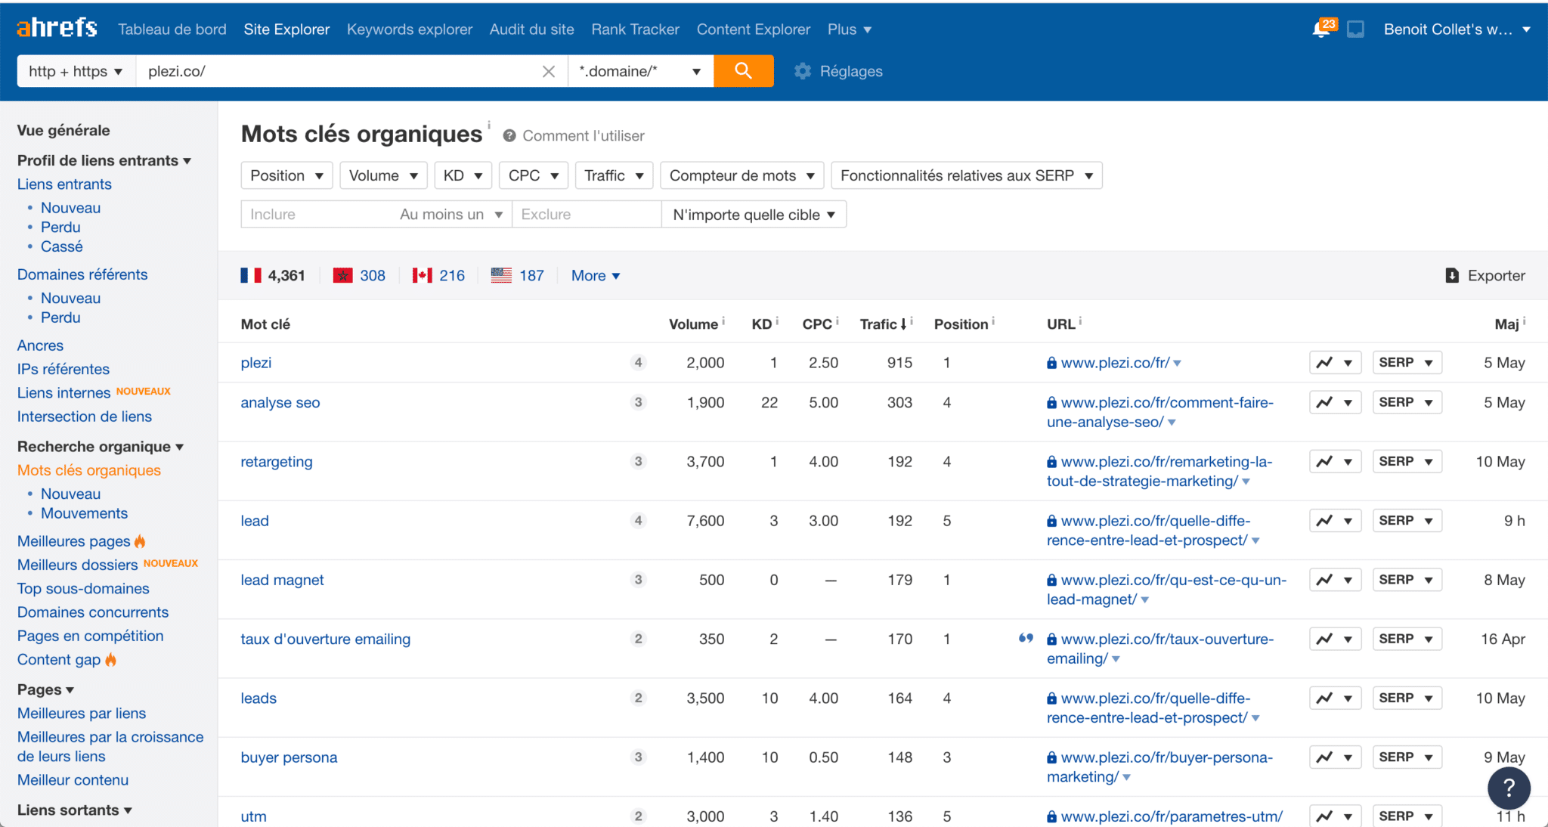Click the Exclure keyword input field
The image size is (1548, 827).
[587, 215]
